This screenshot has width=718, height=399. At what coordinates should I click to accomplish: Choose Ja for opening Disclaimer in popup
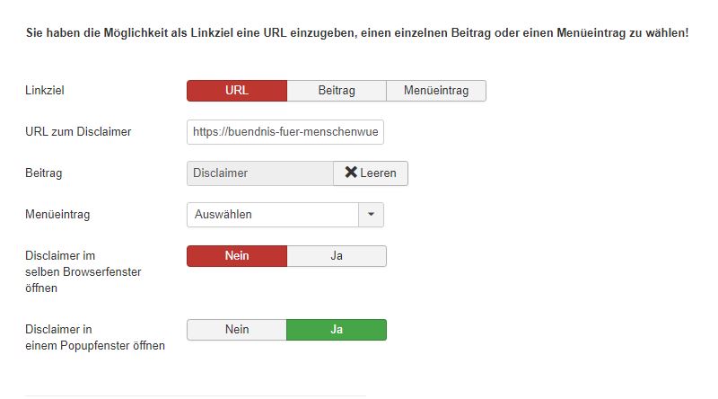337,330
